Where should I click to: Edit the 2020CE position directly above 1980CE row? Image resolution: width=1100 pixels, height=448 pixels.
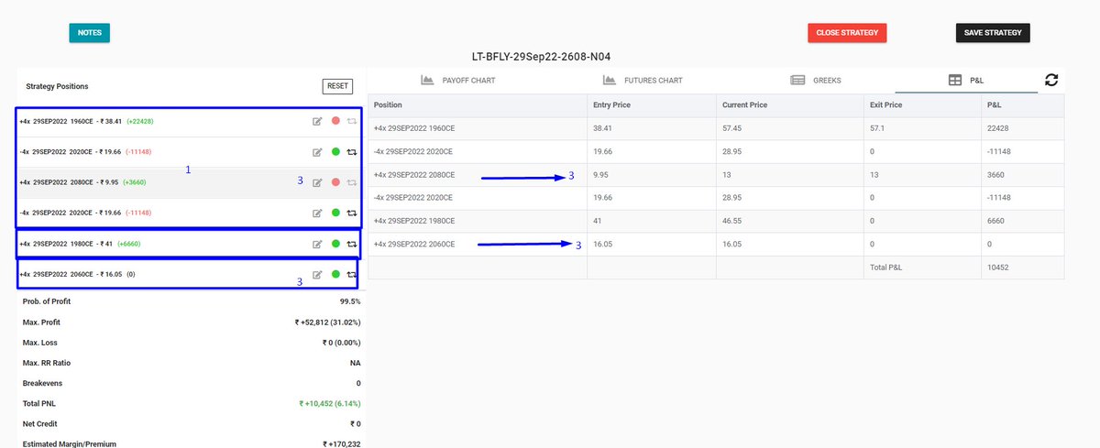[317, 213]
